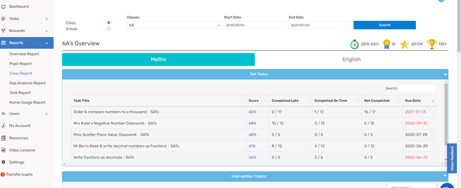Open the Class Report page
The image size is (461, 188).
21,73
